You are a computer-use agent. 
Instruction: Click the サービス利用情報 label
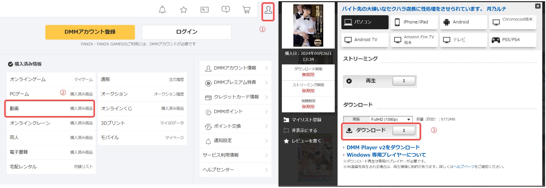point(221,155)
